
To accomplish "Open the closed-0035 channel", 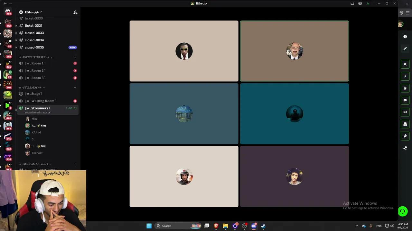I will pyautogui.click(x=48, y=47).
